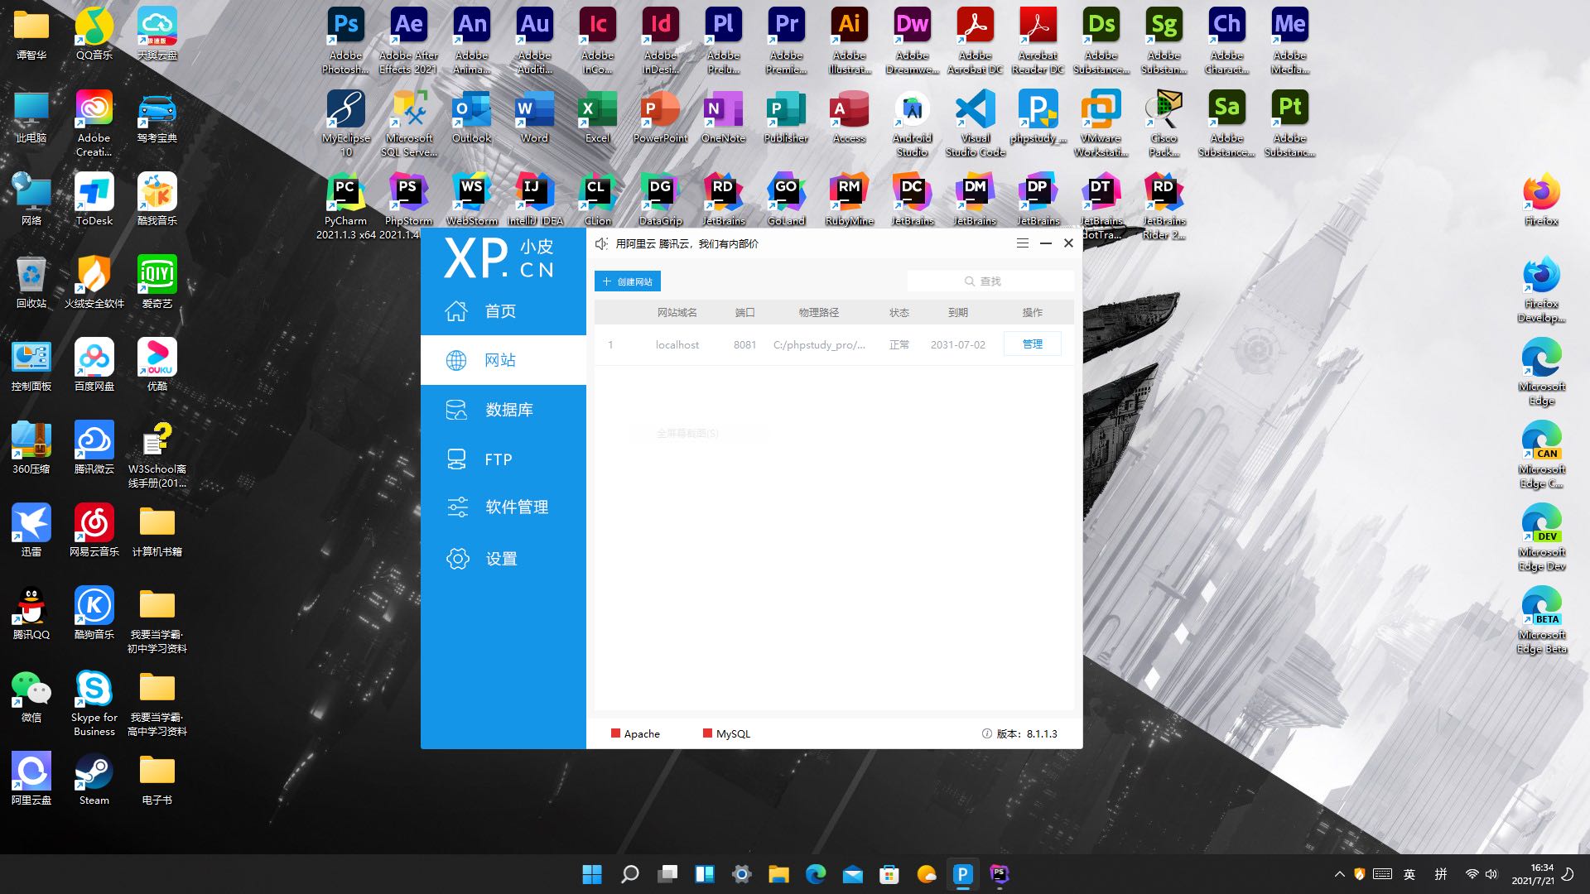Open PhpStorm desktop shortcut

pos(408,193)
